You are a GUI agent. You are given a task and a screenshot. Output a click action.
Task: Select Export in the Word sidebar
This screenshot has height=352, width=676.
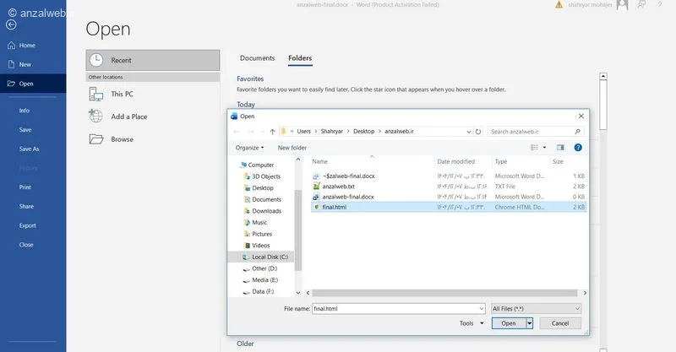coord(28,225)
